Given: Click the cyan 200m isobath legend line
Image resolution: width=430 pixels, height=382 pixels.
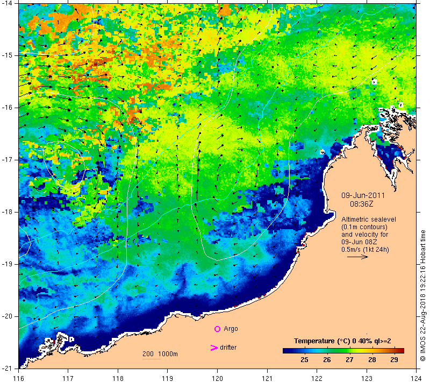Looking at the screenshot, I should pos(152,359).
